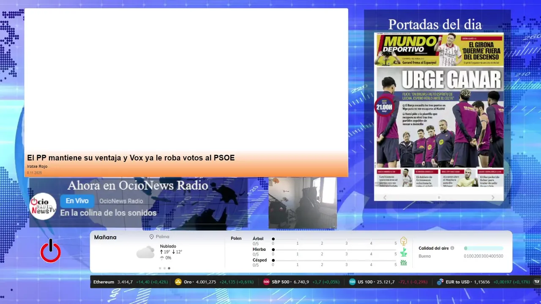Open the Ethereum ticker entry
Screen dimensions: 541x304
coord(131,282)
